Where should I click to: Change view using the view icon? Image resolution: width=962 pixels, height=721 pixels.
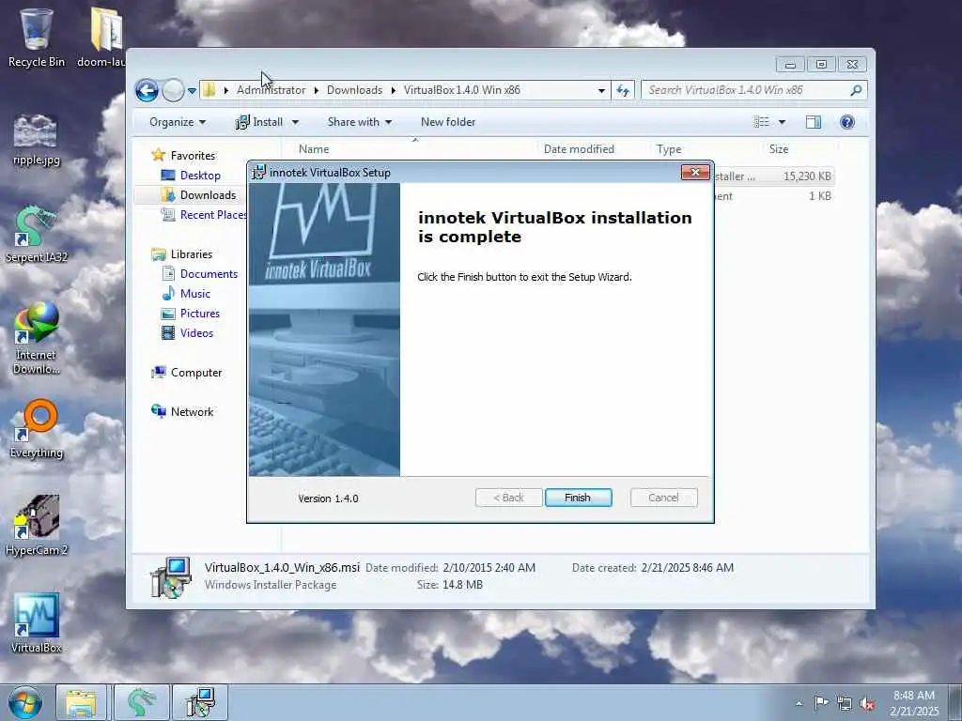(761, 122)
